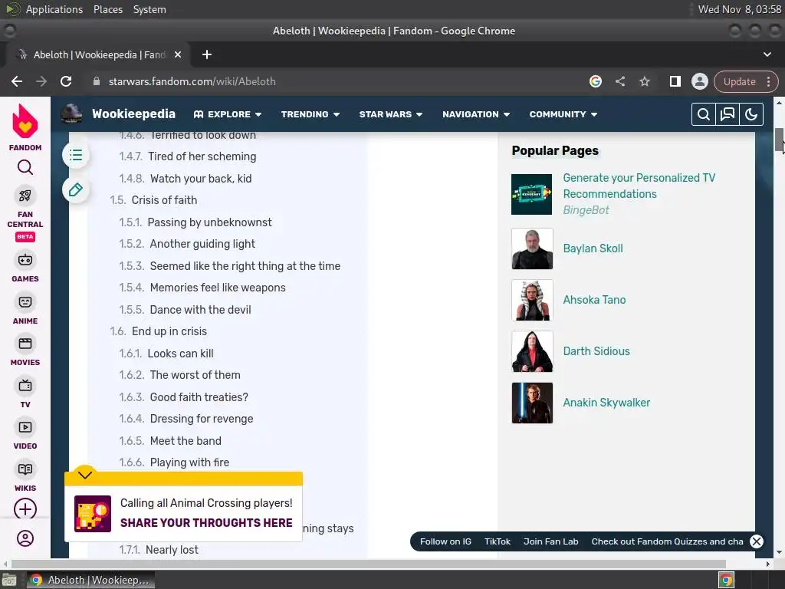Open Generate your Personalized TV Recommendations link
The height and width of the screenshot is (589, 785).
tap(639, 186)
